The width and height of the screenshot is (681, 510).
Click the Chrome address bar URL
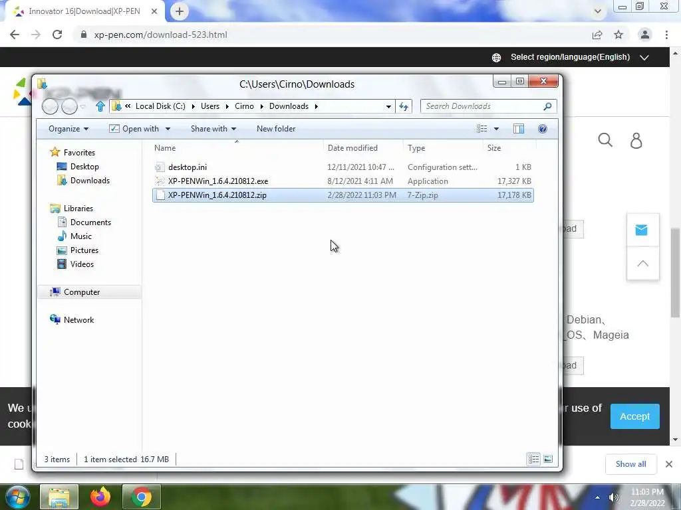coord(161,35)
